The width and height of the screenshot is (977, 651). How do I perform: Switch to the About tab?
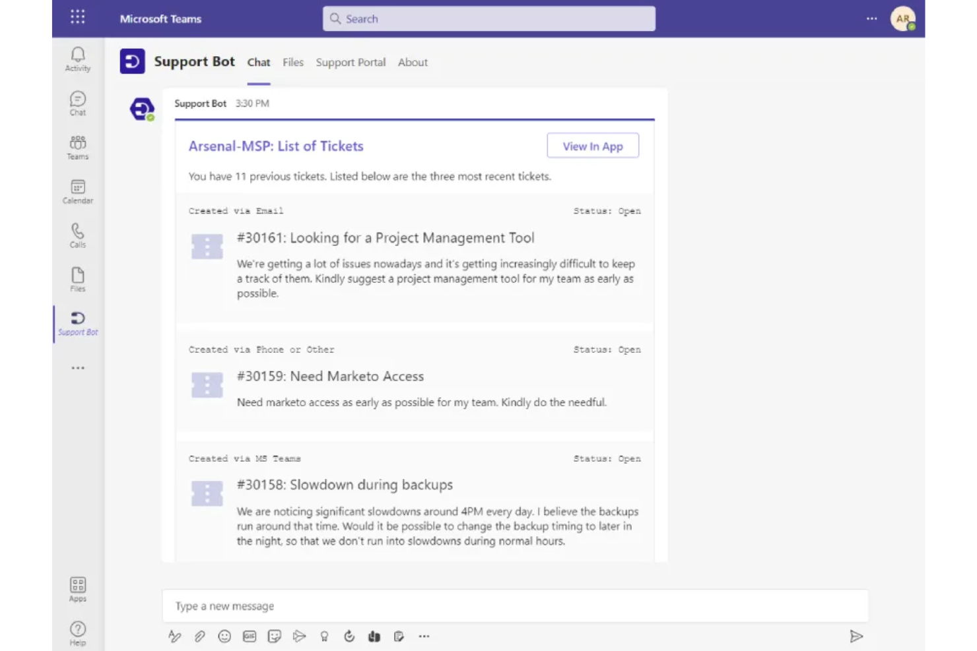(413, 62)
